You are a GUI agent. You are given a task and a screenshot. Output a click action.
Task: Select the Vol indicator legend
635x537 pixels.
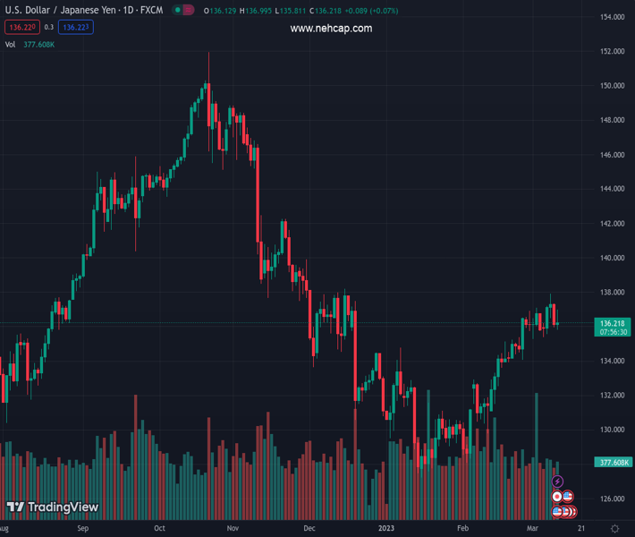pos(10,44)
